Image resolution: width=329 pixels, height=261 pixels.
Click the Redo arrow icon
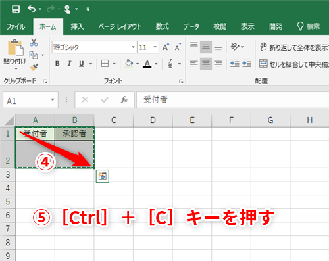(x=51, y=9)
